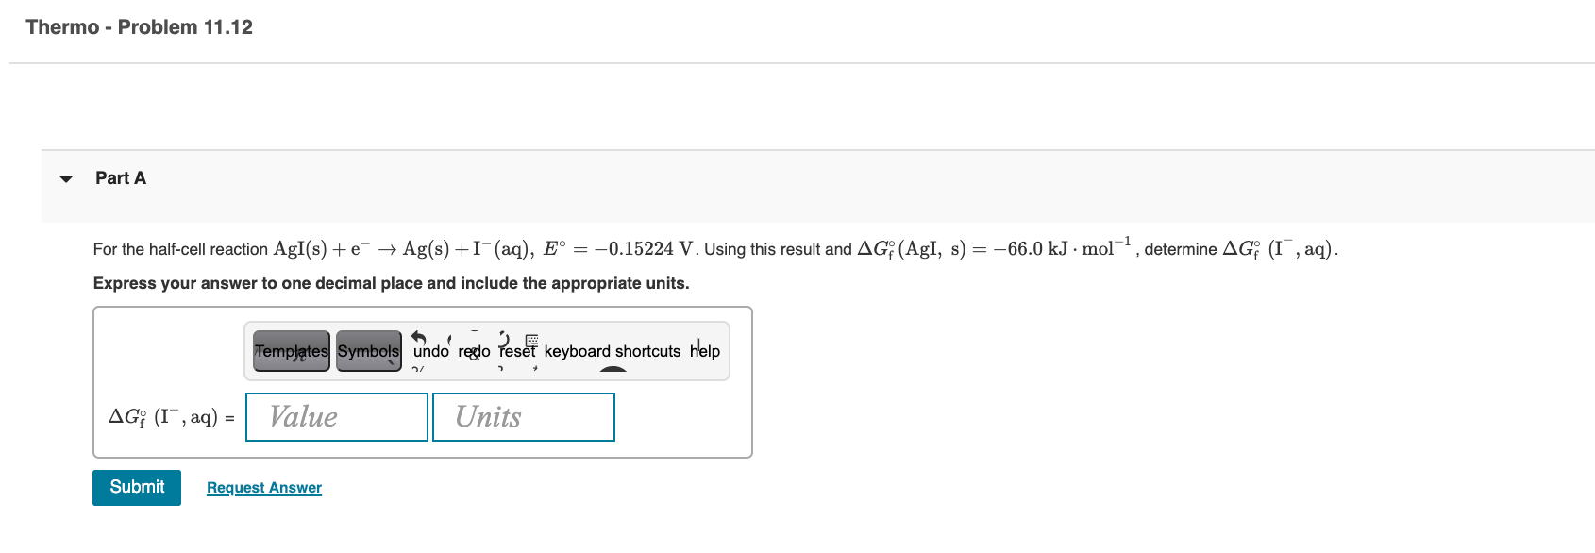The width and height of the screenshot is (1595, 553).
Task: Click the Request Answer link
Action: pyautogui.click(x=264, y=487)
